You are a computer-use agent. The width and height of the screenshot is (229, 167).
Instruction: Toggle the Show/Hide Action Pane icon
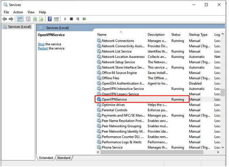pyautogui.click(x=56, y=19)
